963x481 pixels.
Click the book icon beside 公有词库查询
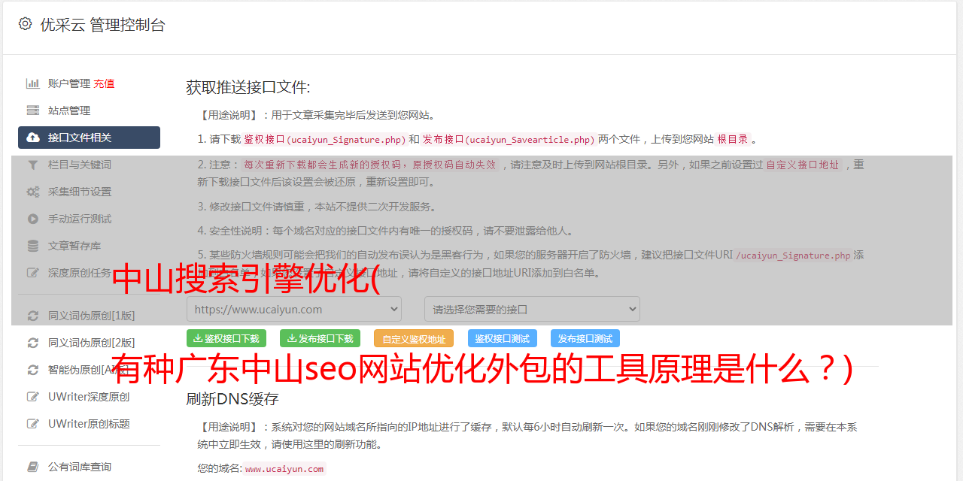point(33,467)
